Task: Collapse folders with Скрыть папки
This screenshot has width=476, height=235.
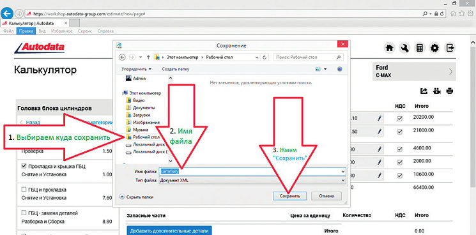Action: (137, 197)
